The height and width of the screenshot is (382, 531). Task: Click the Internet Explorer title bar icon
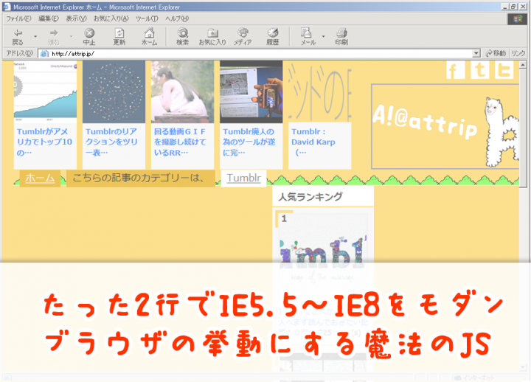pyautogui.click(x=7, y=7)
